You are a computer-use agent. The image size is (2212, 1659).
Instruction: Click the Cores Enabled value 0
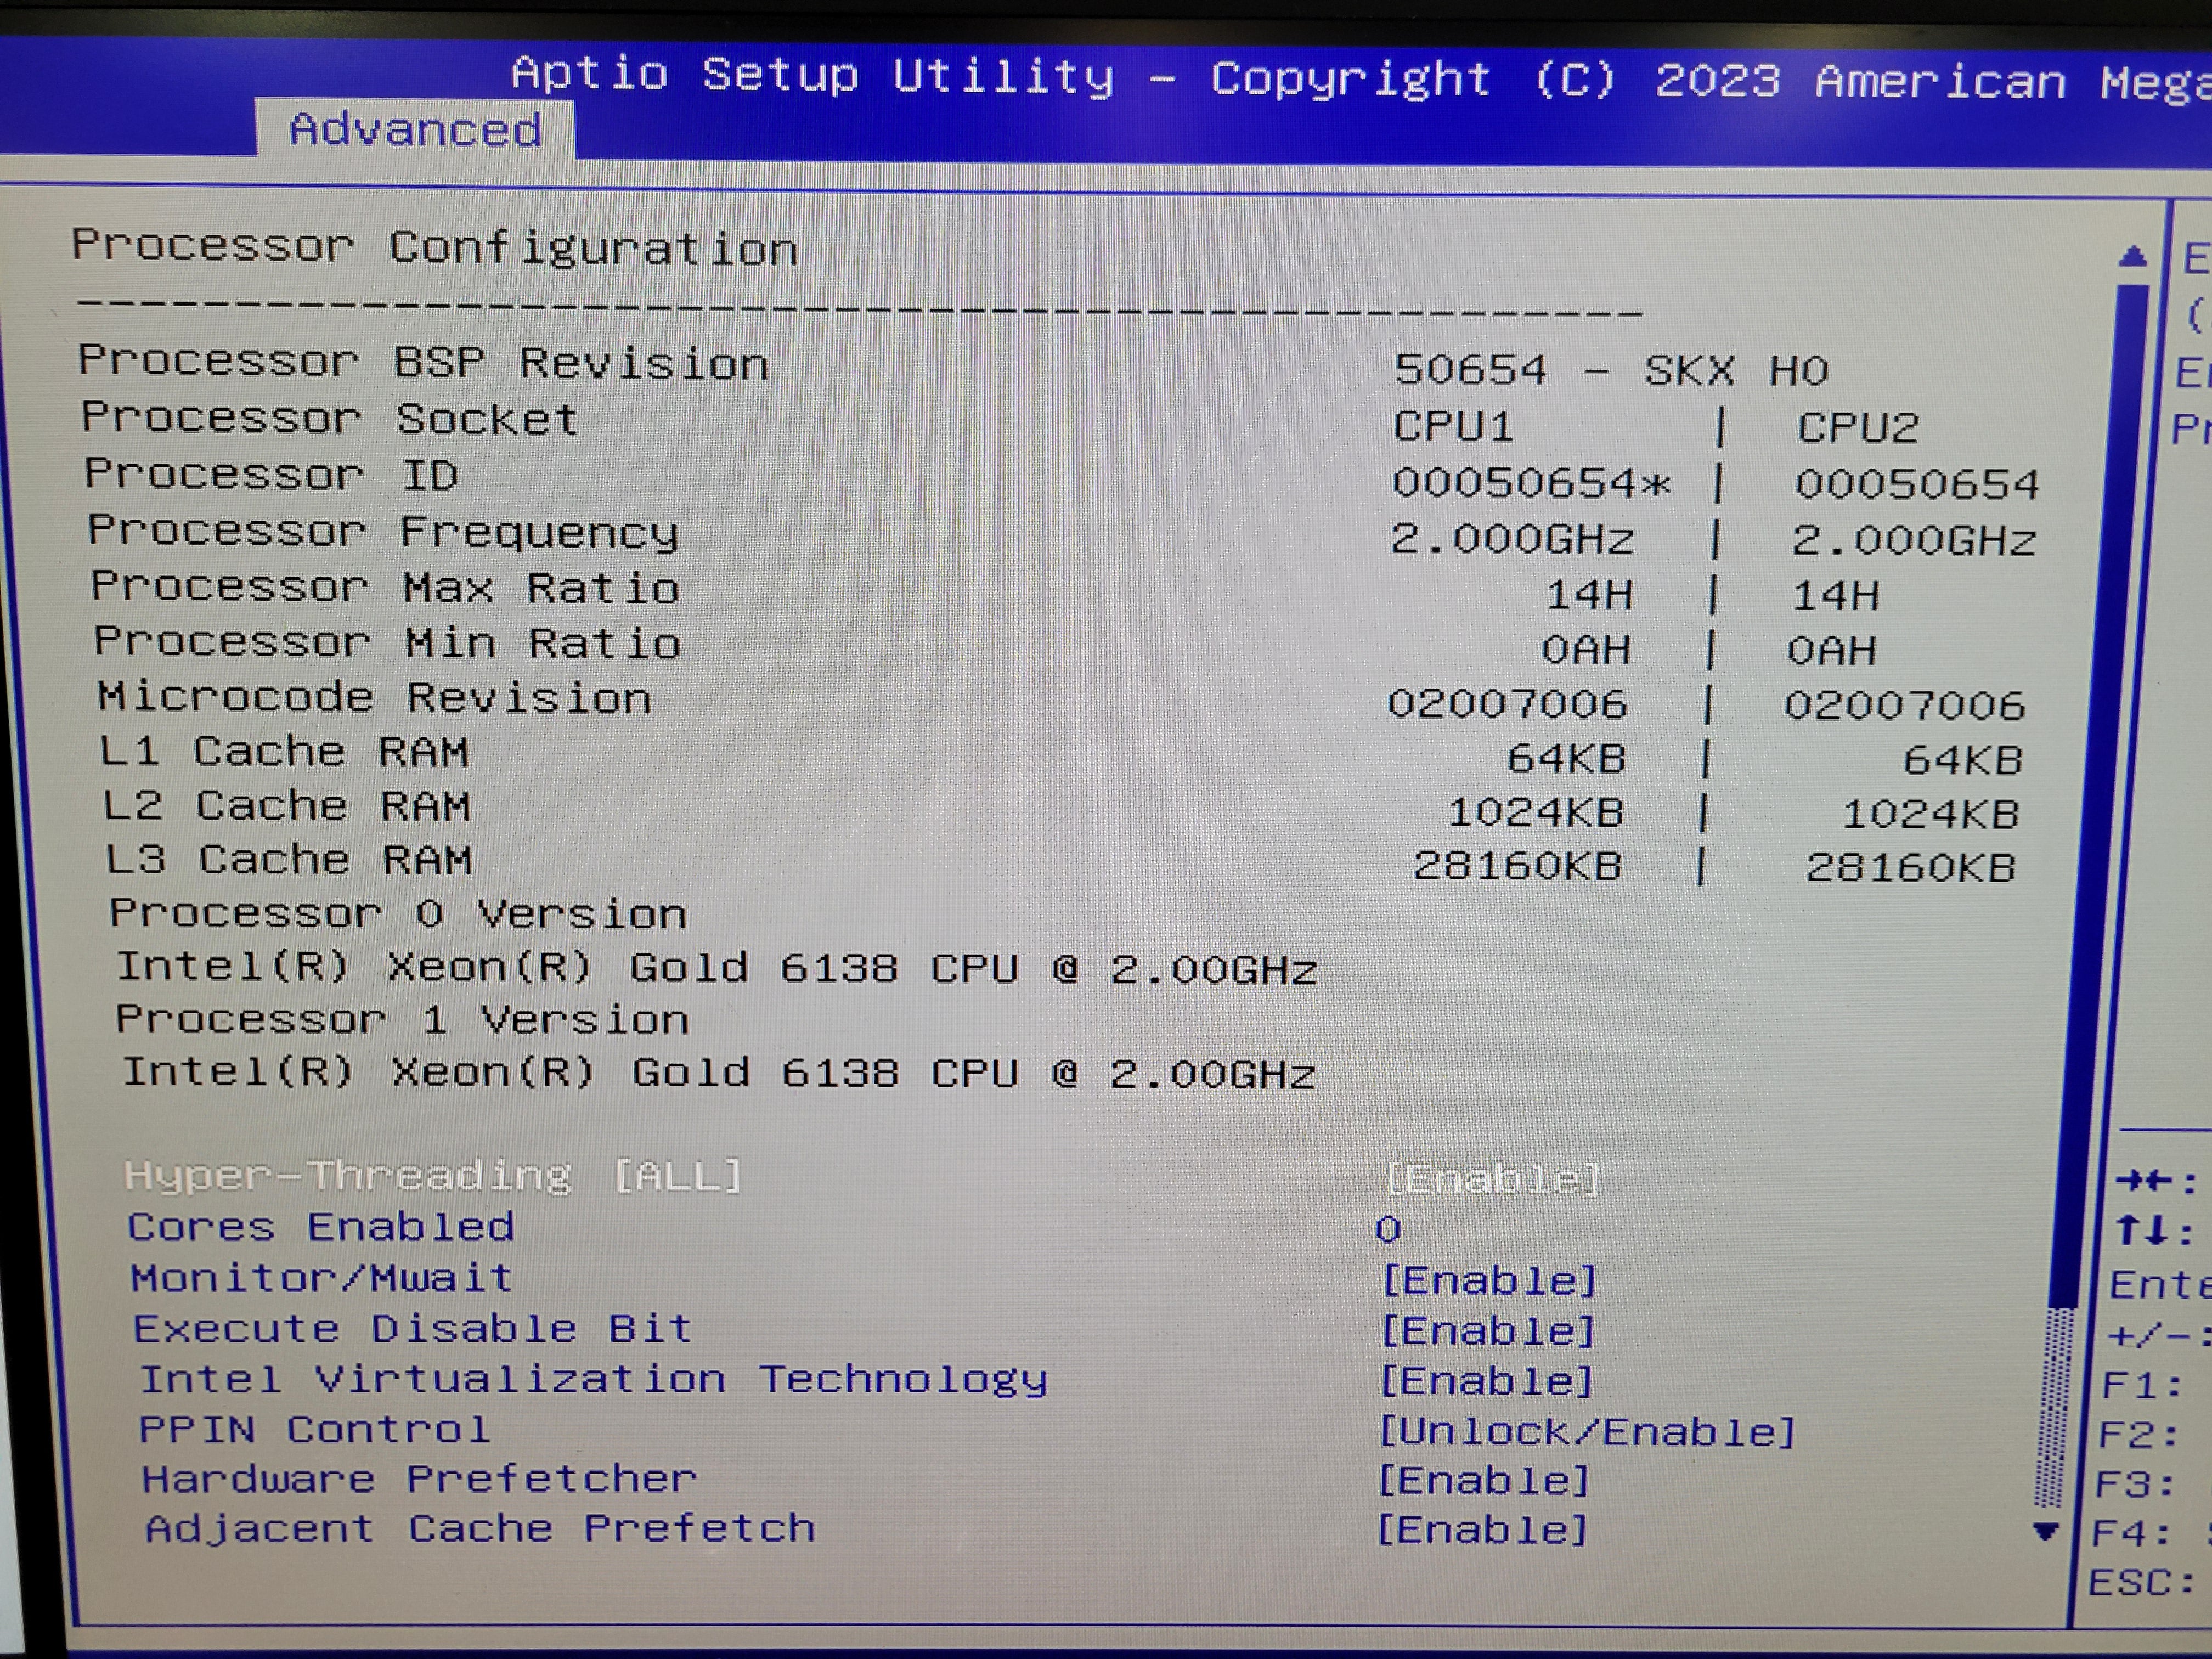tap(1387, 1229)
